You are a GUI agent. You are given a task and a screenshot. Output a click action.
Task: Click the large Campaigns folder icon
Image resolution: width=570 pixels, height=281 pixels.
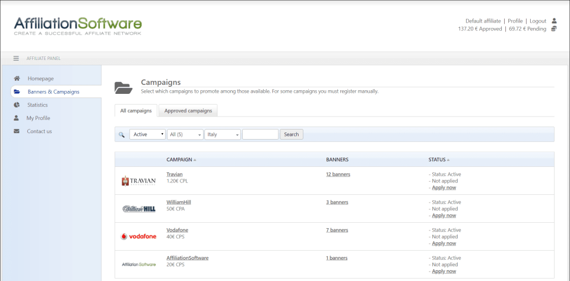[x=123, y=87]
